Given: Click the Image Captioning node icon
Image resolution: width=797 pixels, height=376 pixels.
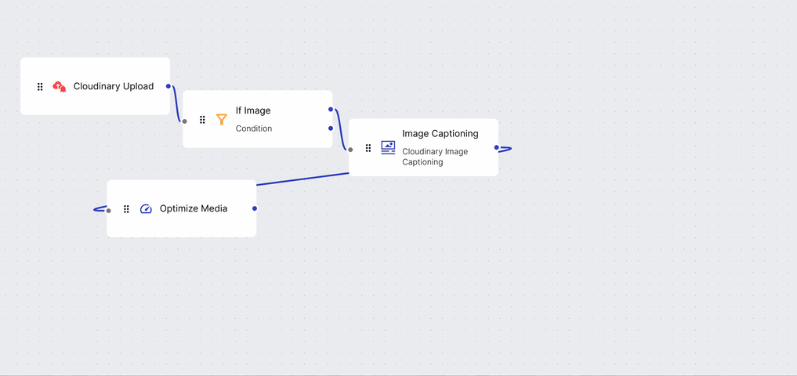Looking at the screenshot, I should (x=388, y=147).
